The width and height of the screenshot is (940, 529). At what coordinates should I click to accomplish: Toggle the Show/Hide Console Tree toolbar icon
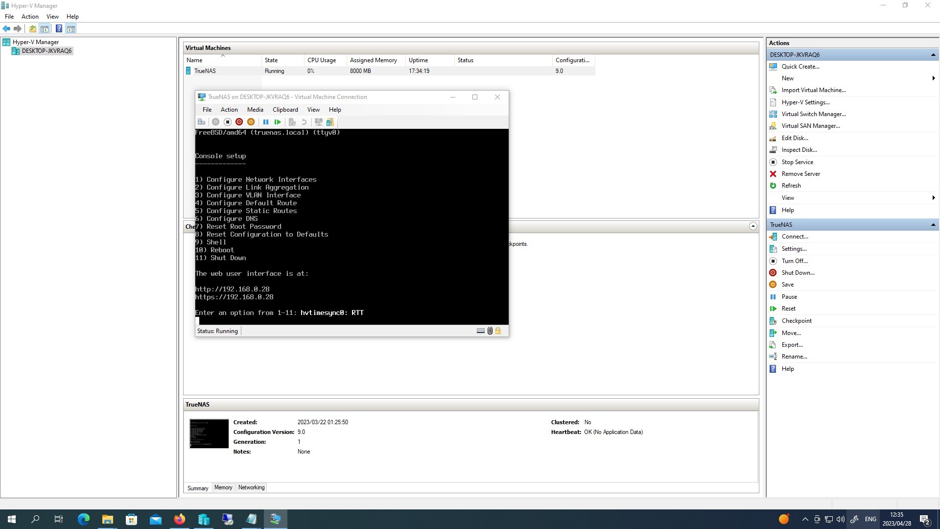[x=45, y=28]
